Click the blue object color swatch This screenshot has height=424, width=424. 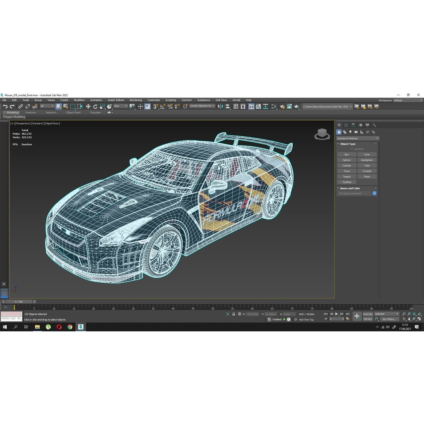[375, 193]
